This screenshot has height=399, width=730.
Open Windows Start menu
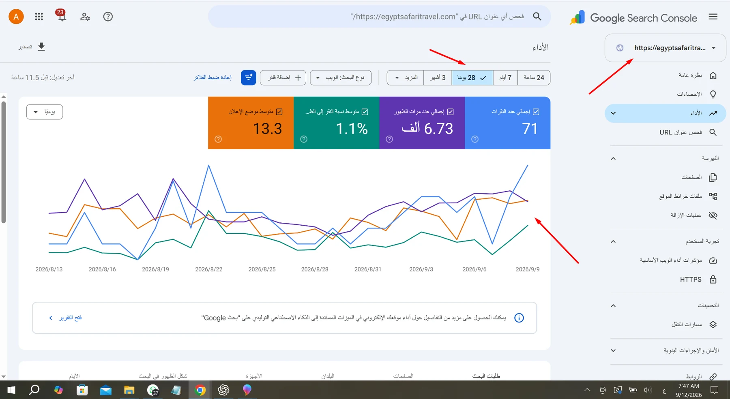(x=11, y=390)
